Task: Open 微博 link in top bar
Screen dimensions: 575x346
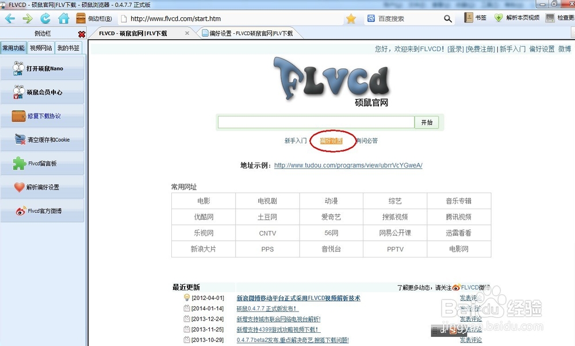Action: (x=565, y=49)
